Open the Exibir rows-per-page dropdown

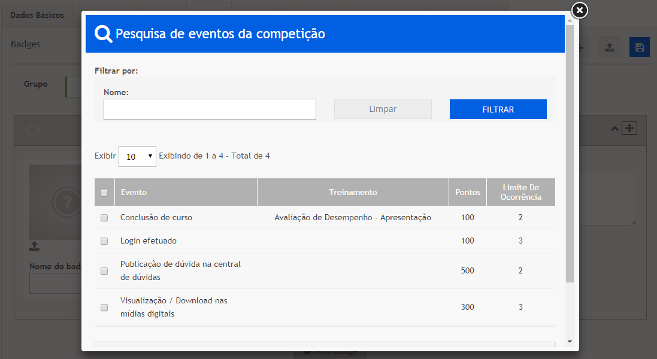tap(137, 156)
